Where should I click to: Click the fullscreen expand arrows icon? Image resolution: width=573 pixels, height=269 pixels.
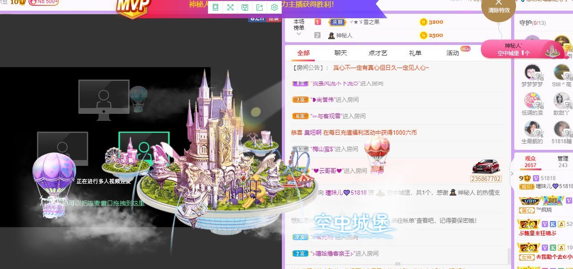pyautogui.click(x=230, y=8)
